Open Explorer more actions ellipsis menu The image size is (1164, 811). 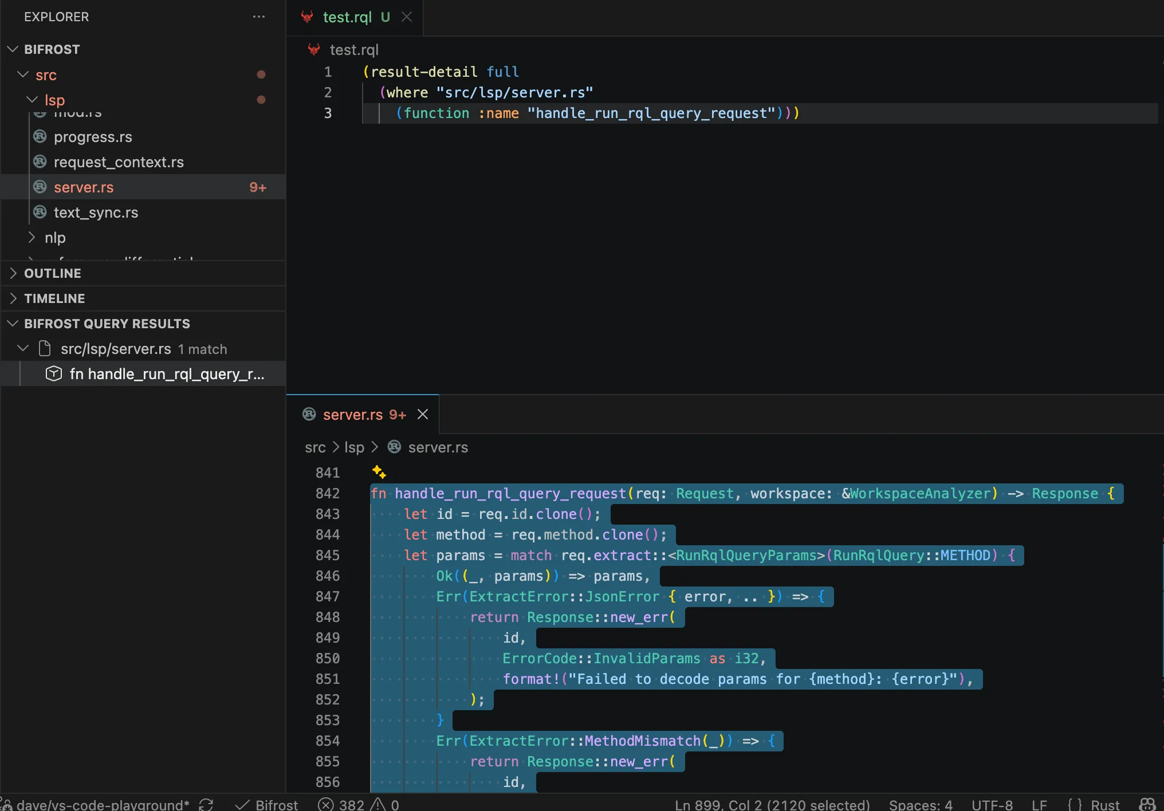[259, 17]
